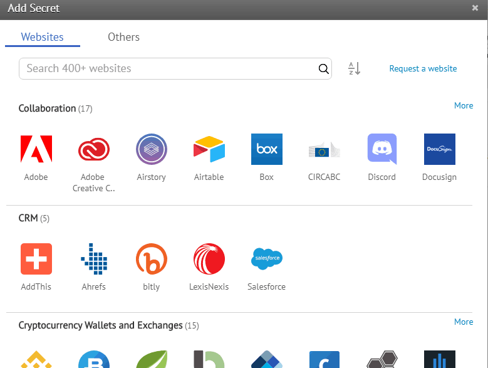Click the LexisNexis label

coord(209,287)
